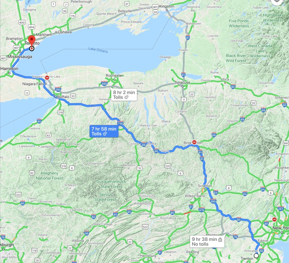Click the I-490 shield near Rochester
The image size is (289, 263).
click(x=104, y=83)
